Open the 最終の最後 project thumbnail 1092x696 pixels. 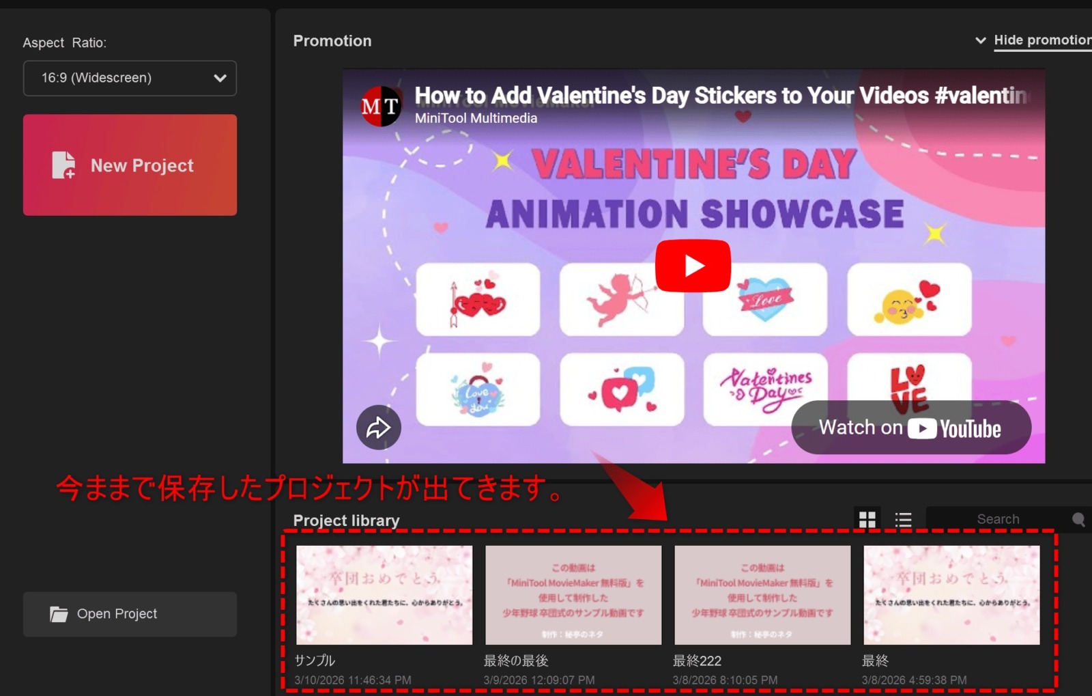573,594
